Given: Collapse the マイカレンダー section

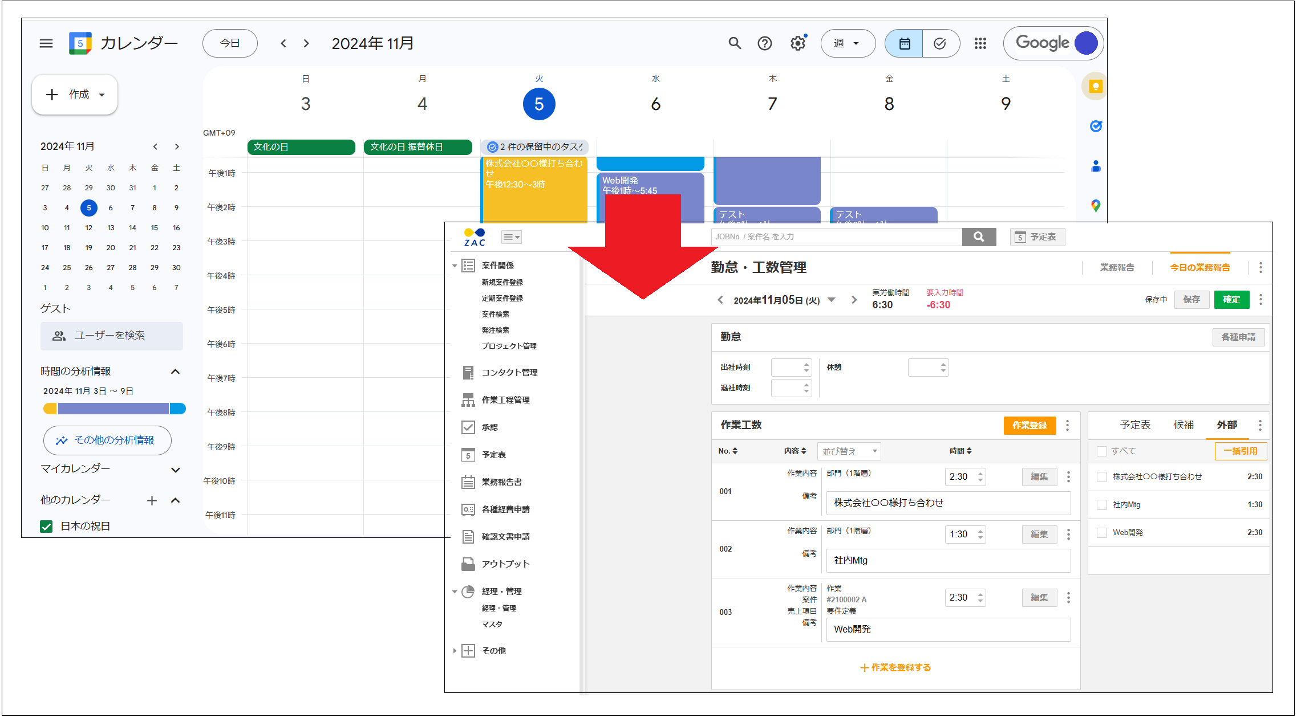Looking at the screenshot, I should click(x=176, y=470).
